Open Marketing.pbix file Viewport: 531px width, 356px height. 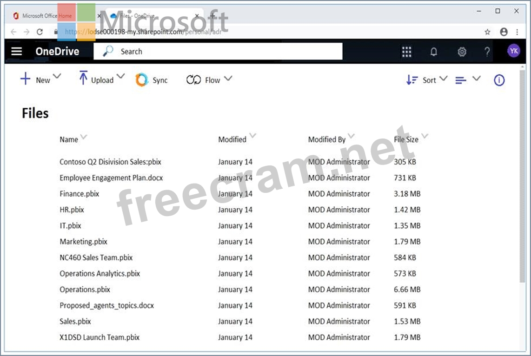83,241
